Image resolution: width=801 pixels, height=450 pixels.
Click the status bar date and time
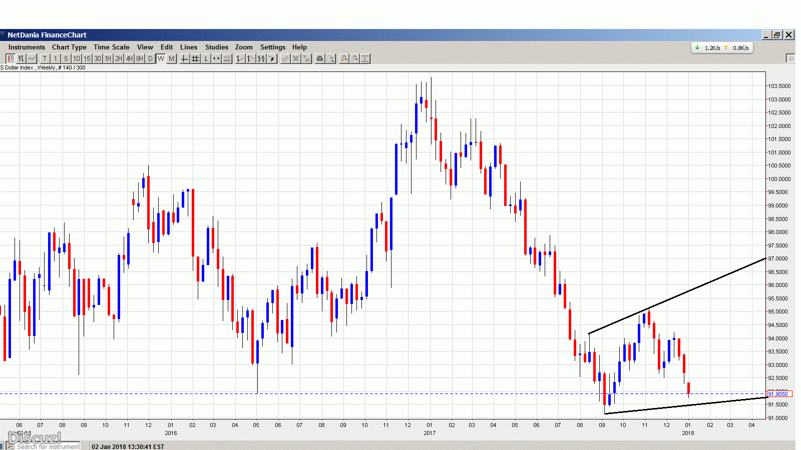tap(128, 446)
